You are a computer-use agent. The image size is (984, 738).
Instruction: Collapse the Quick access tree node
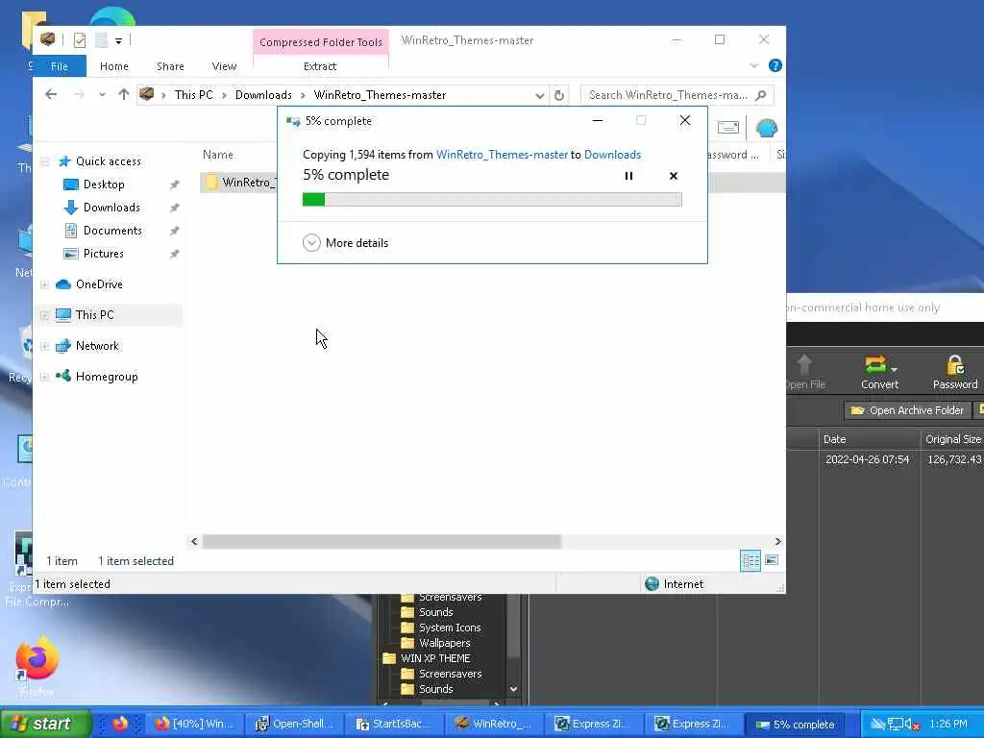point(45,161)
